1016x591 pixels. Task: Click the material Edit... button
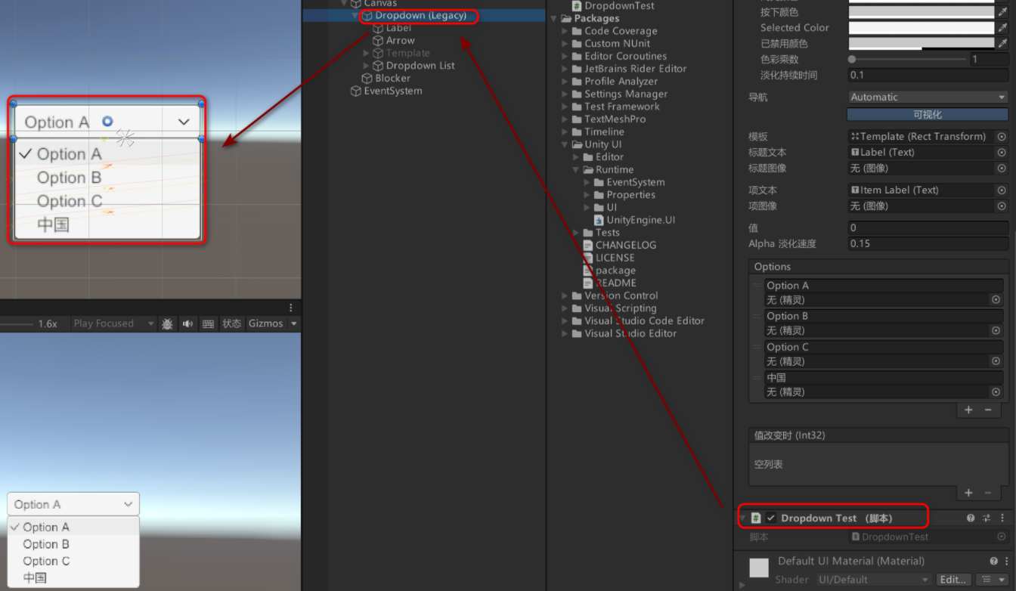[953, 580]
